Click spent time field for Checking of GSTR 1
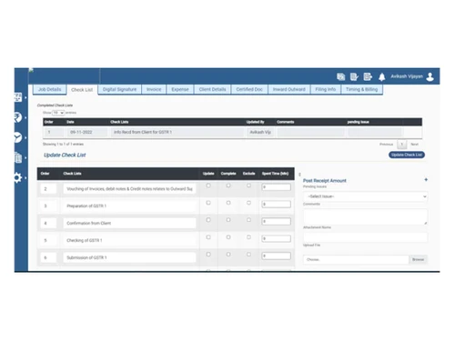Image resolution: width=455 pixels, height=341 pixels. [276, 238]
